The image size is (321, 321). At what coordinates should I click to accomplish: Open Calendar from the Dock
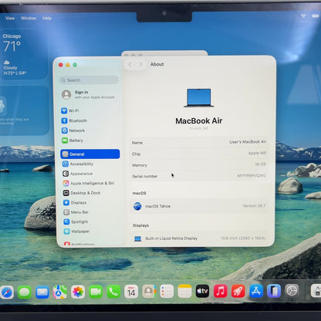tap(131, 292)
